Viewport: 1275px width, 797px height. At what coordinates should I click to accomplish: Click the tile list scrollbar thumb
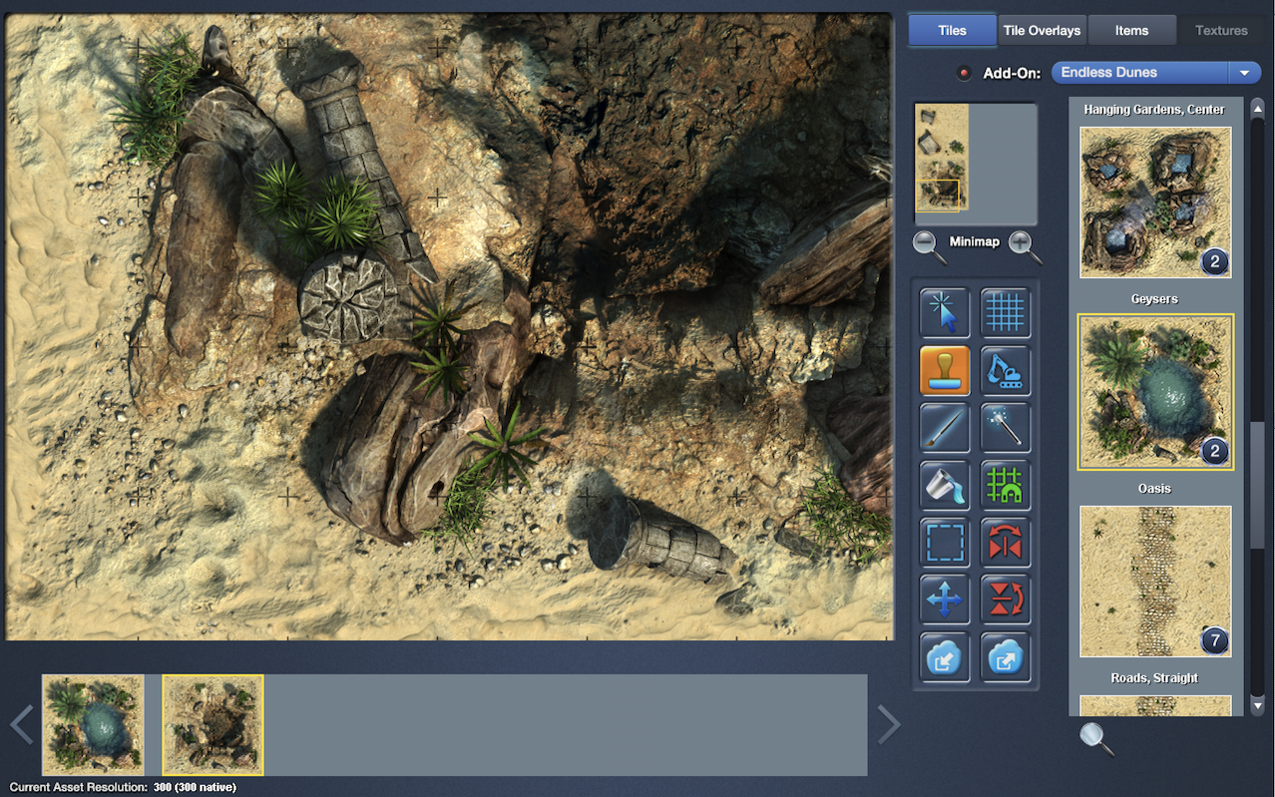pos(1257,484)
